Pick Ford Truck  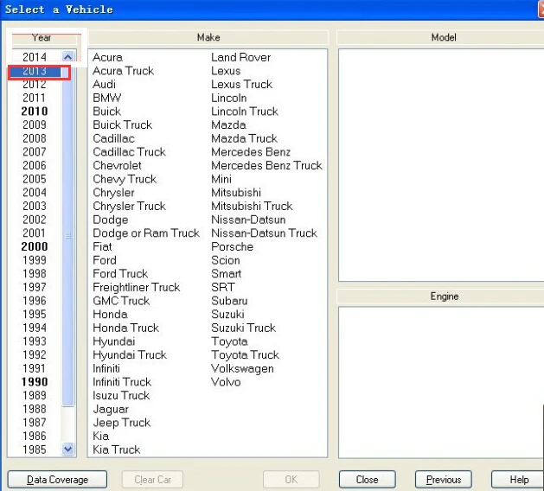[120, 273]
